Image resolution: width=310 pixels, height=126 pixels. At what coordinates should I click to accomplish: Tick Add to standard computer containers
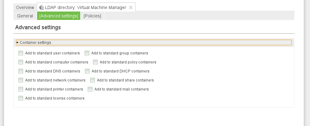[x=21, y=62]
